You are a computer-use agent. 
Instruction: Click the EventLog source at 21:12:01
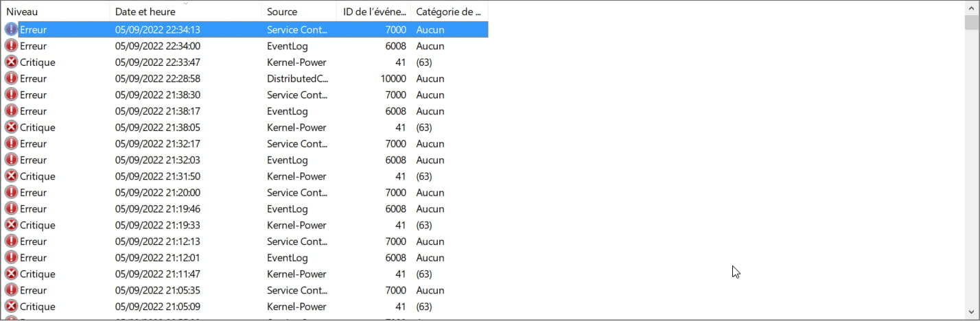click(x=287, y=257)
